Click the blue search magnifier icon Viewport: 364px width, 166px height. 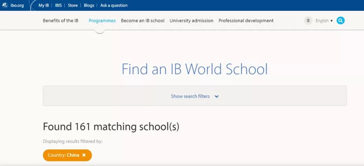[x=340, y=21]
